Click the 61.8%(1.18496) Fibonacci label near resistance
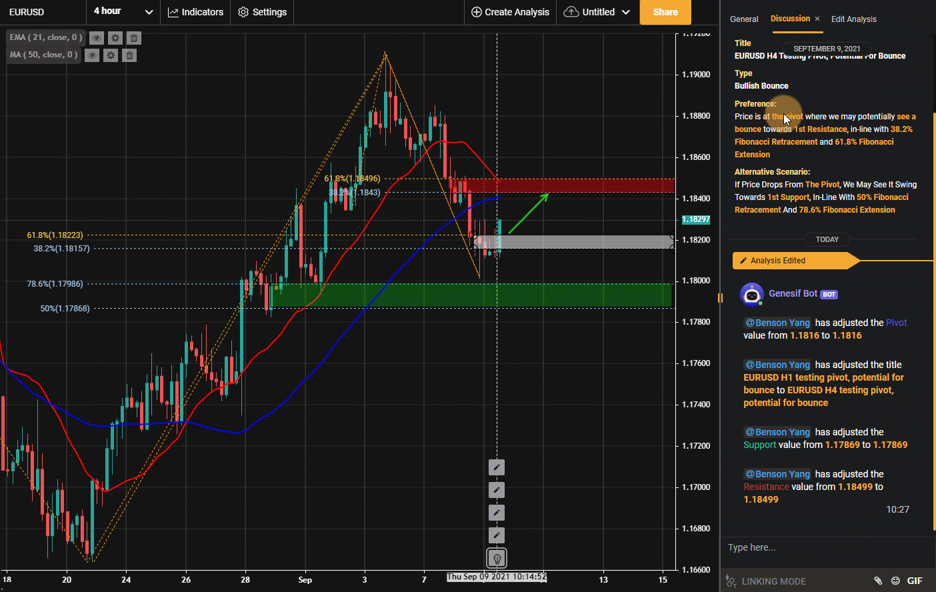936x592 pixels. click(352, 179)
